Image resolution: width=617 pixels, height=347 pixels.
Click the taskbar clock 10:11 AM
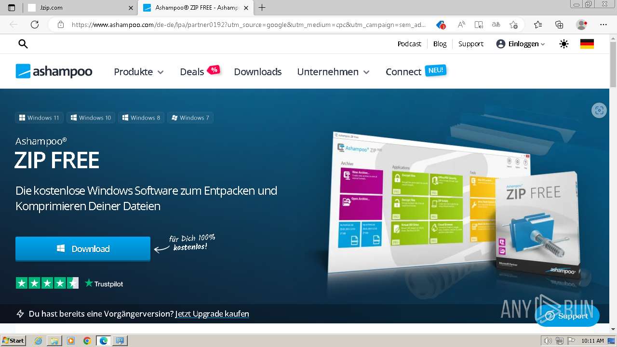[x=592, y=341]
